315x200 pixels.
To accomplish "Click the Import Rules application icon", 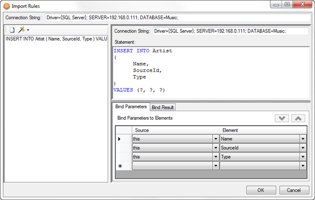I will (6, 6).
